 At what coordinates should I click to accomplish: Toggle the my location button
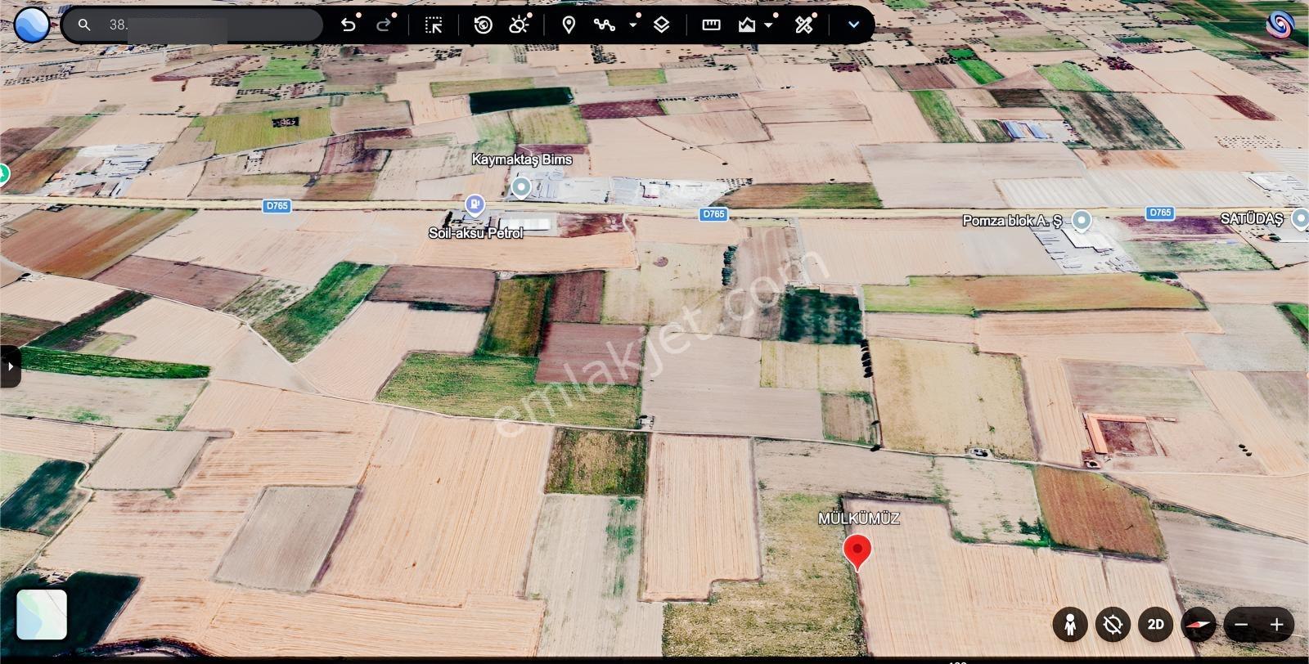(1113, 626)
